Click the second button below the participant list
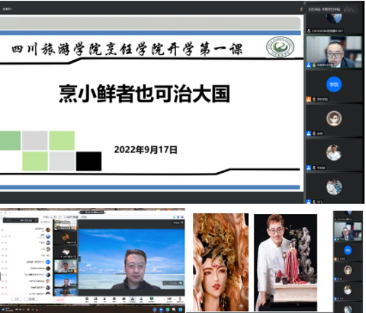Viewport: 366px width, 313px height. [x=31, y=299]
